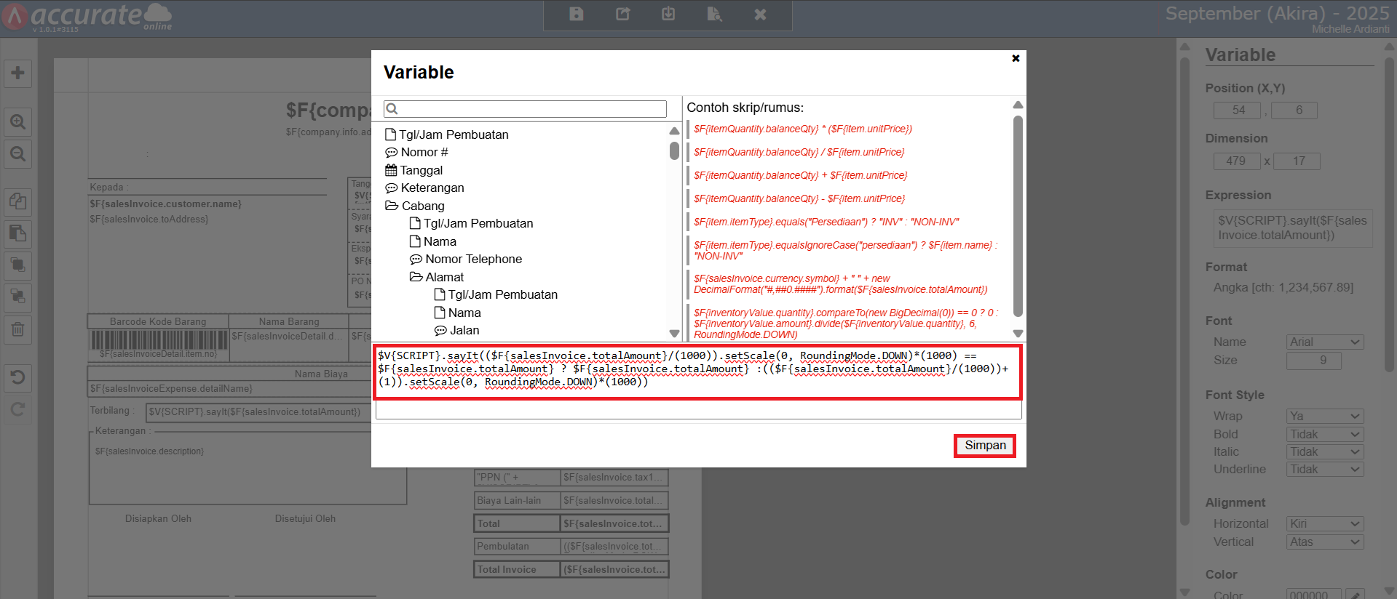Open the Horizontal alignment dropdown
The height and width of the screenshot is (599, 1397).
[x=1324, y=524]
